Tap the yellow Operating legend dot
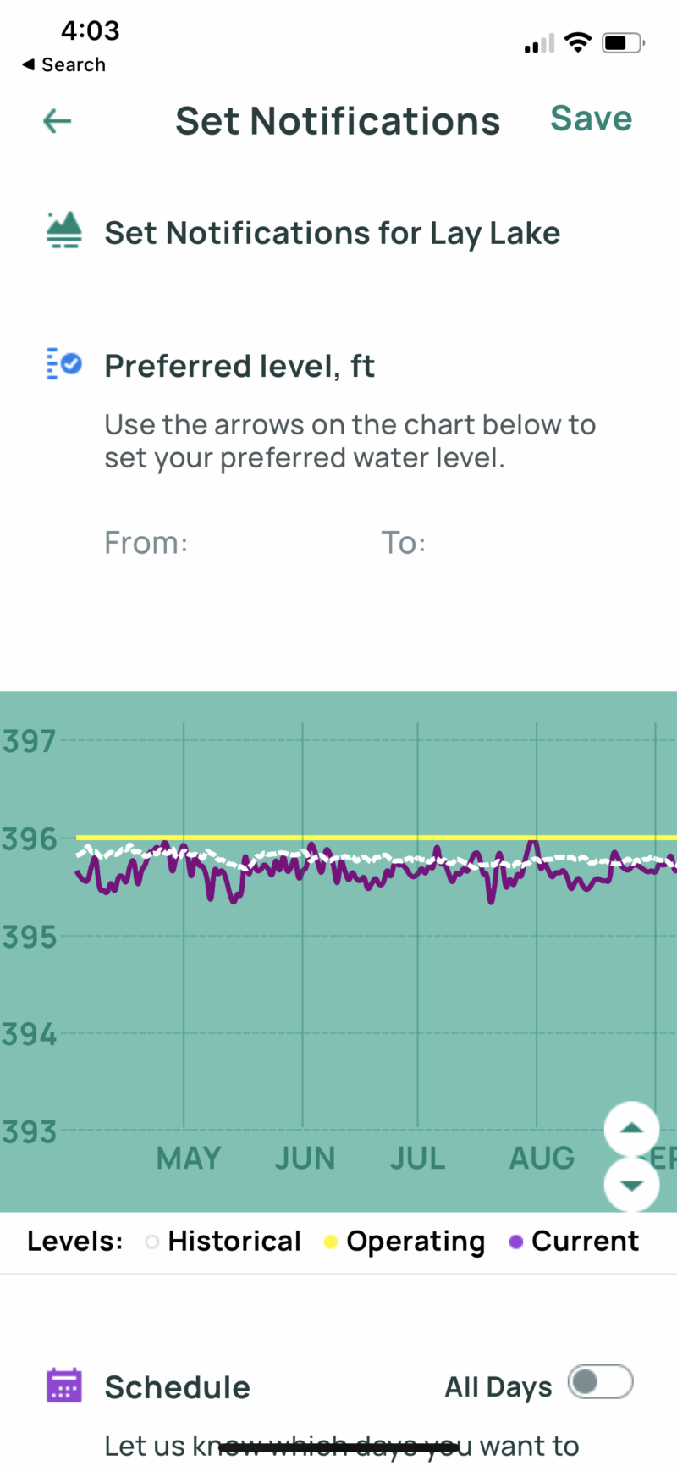677x1466 pixels. click(x=331, y=1242)
